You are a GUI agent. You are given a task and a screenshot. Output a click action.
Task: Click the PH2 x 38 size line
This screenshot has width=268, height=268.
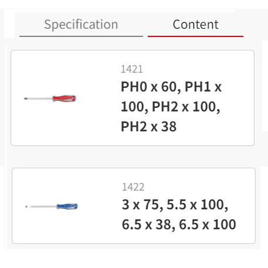pyautogui.click(x=148, y=127)
